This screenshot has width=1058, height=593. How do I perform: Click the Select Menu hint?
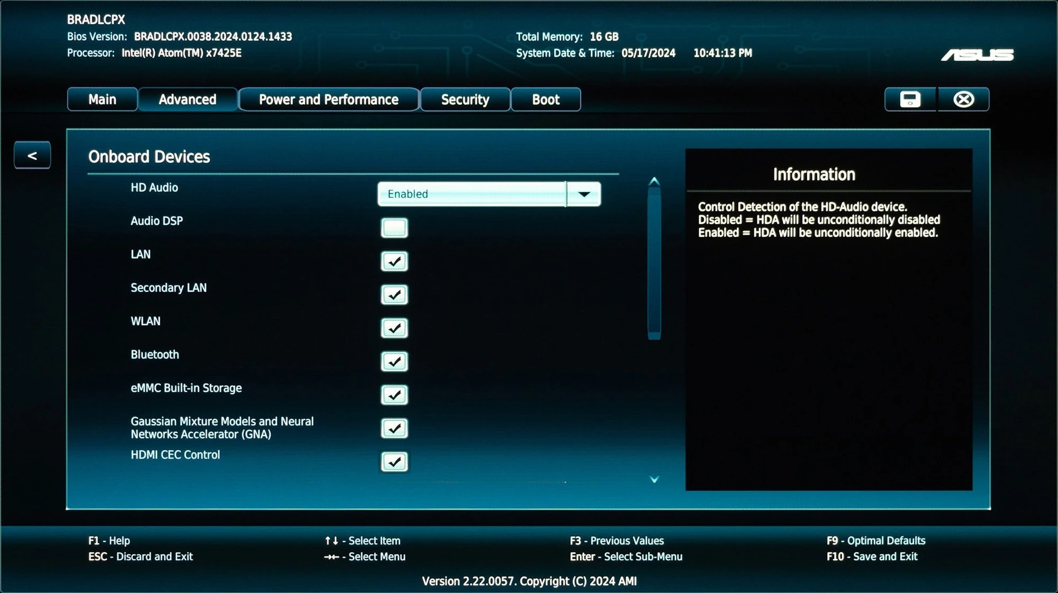point(365,557)
